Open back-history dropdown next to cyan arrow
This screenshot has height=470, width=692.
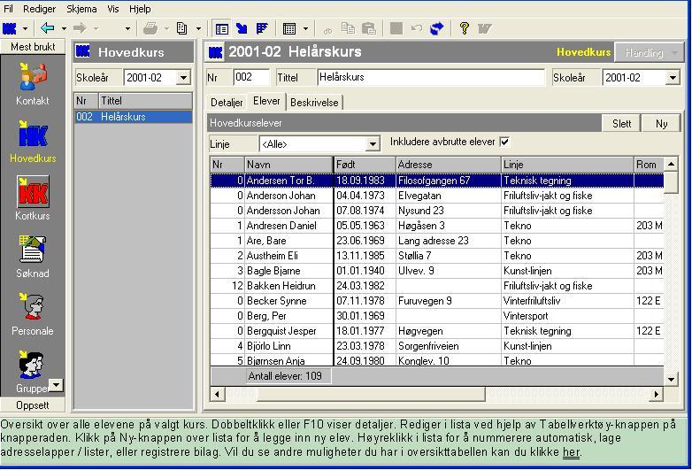coord(64,29)
